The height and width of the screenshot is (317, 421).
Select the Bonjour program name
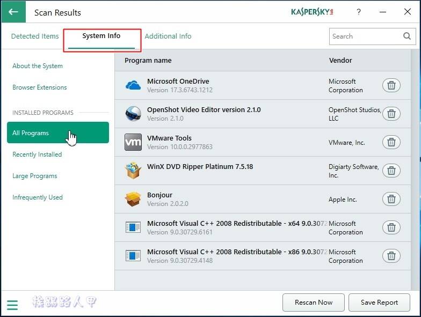[x=160, y=195]
